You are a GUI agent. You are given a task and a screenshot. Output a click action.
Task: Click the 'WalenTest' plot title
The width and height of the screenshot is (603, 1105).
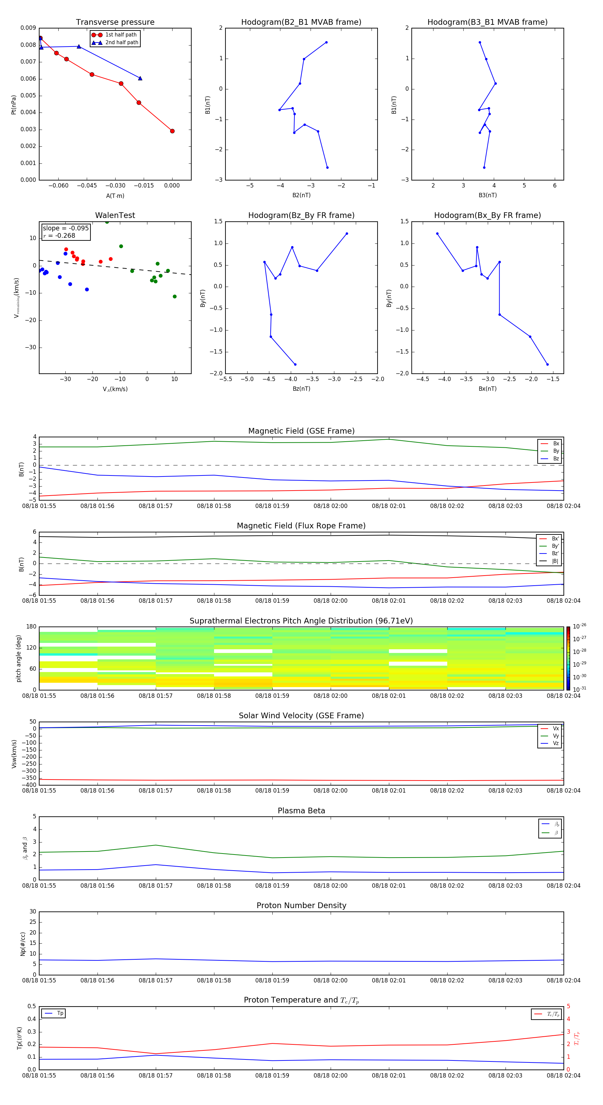(115, 215)
